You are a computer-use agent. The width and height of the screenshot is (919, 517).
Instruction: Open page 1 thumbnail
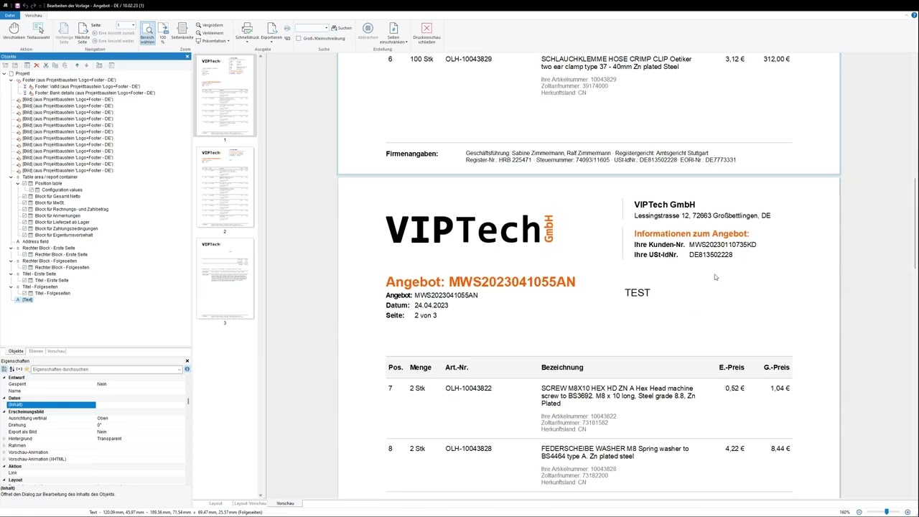click(x=225, y=96)
